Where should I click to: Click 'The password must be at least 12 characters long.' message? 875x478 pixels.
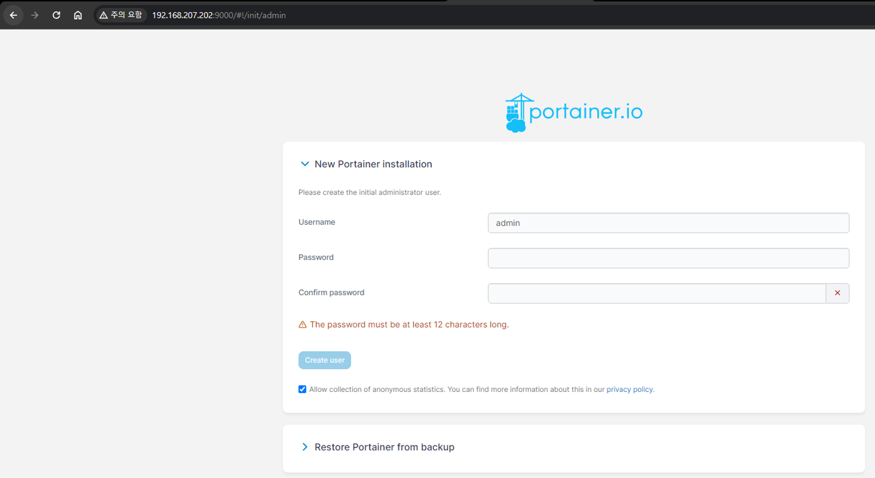409,325
